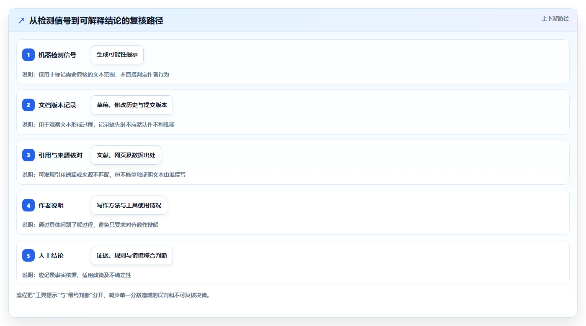Click the note 应记录事实依据、适用政策及不确定性
586x326 pixels.
click(x=85, y=275)
